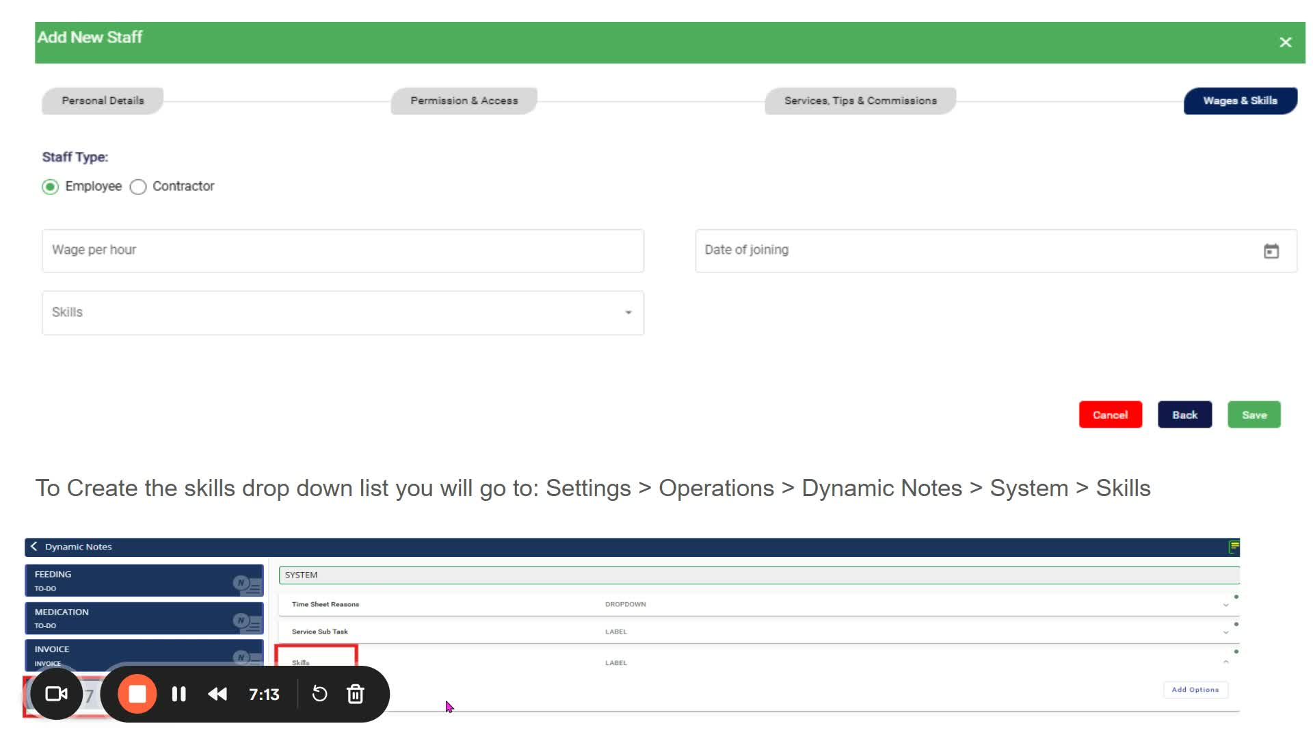The height and width of the screenshot is (739, 1313).
Task: Switch to Personal Details step
Action: [103, 101]
